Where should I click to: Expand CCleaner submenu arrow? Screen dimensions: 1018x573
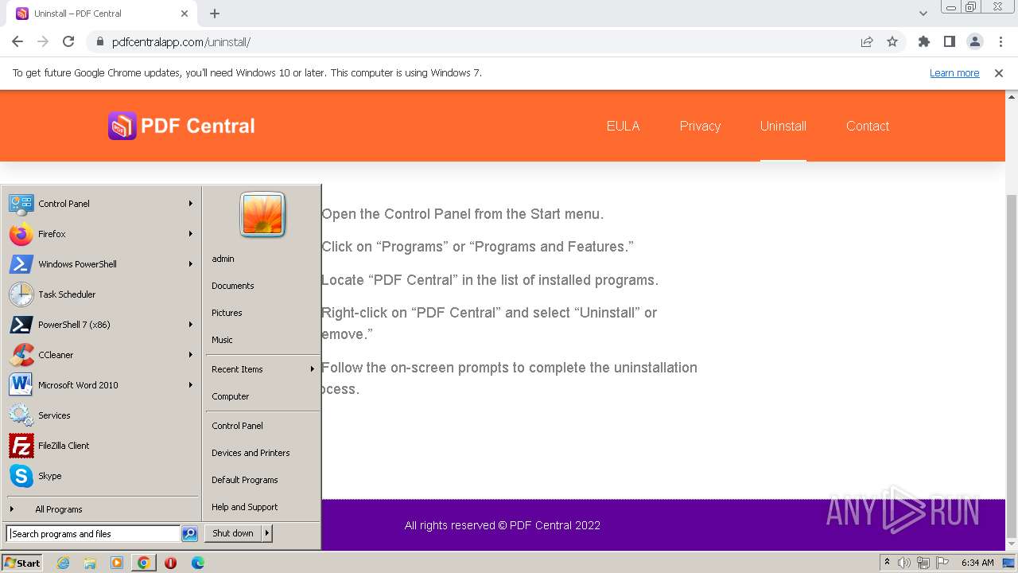[x=191, y=355]
